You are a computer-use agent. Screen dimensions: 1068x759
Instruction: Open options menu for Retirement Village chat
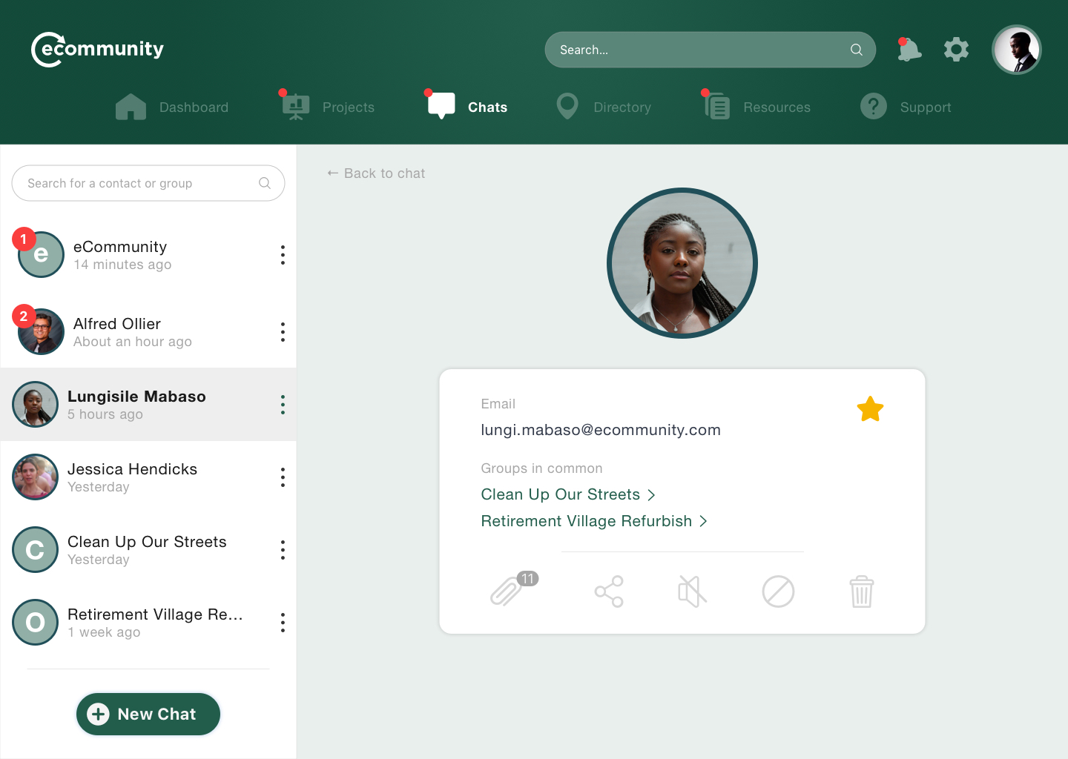[283, 623]
